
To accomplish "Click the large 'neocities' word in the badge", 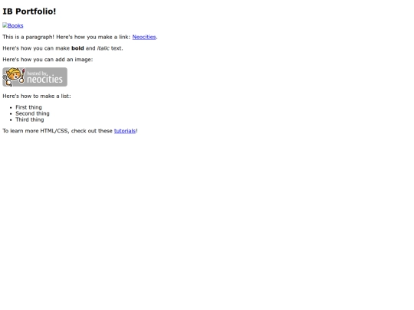I will 45,80.
